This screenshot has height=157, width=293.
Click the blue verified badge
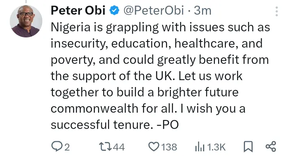(114, 10)
